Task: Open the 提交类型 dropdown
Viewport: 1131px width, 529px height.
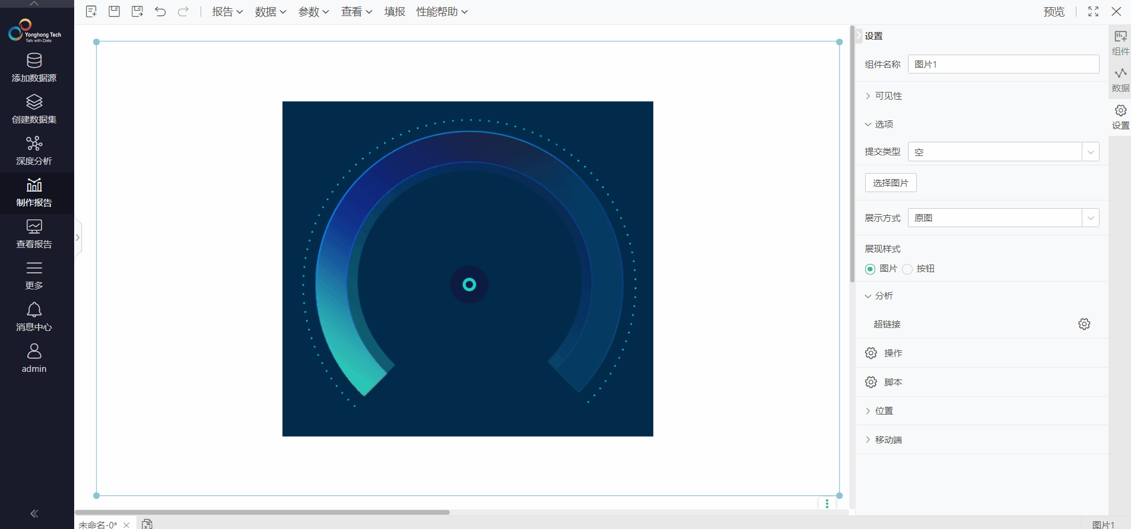Action: (x=1003, y=152)
